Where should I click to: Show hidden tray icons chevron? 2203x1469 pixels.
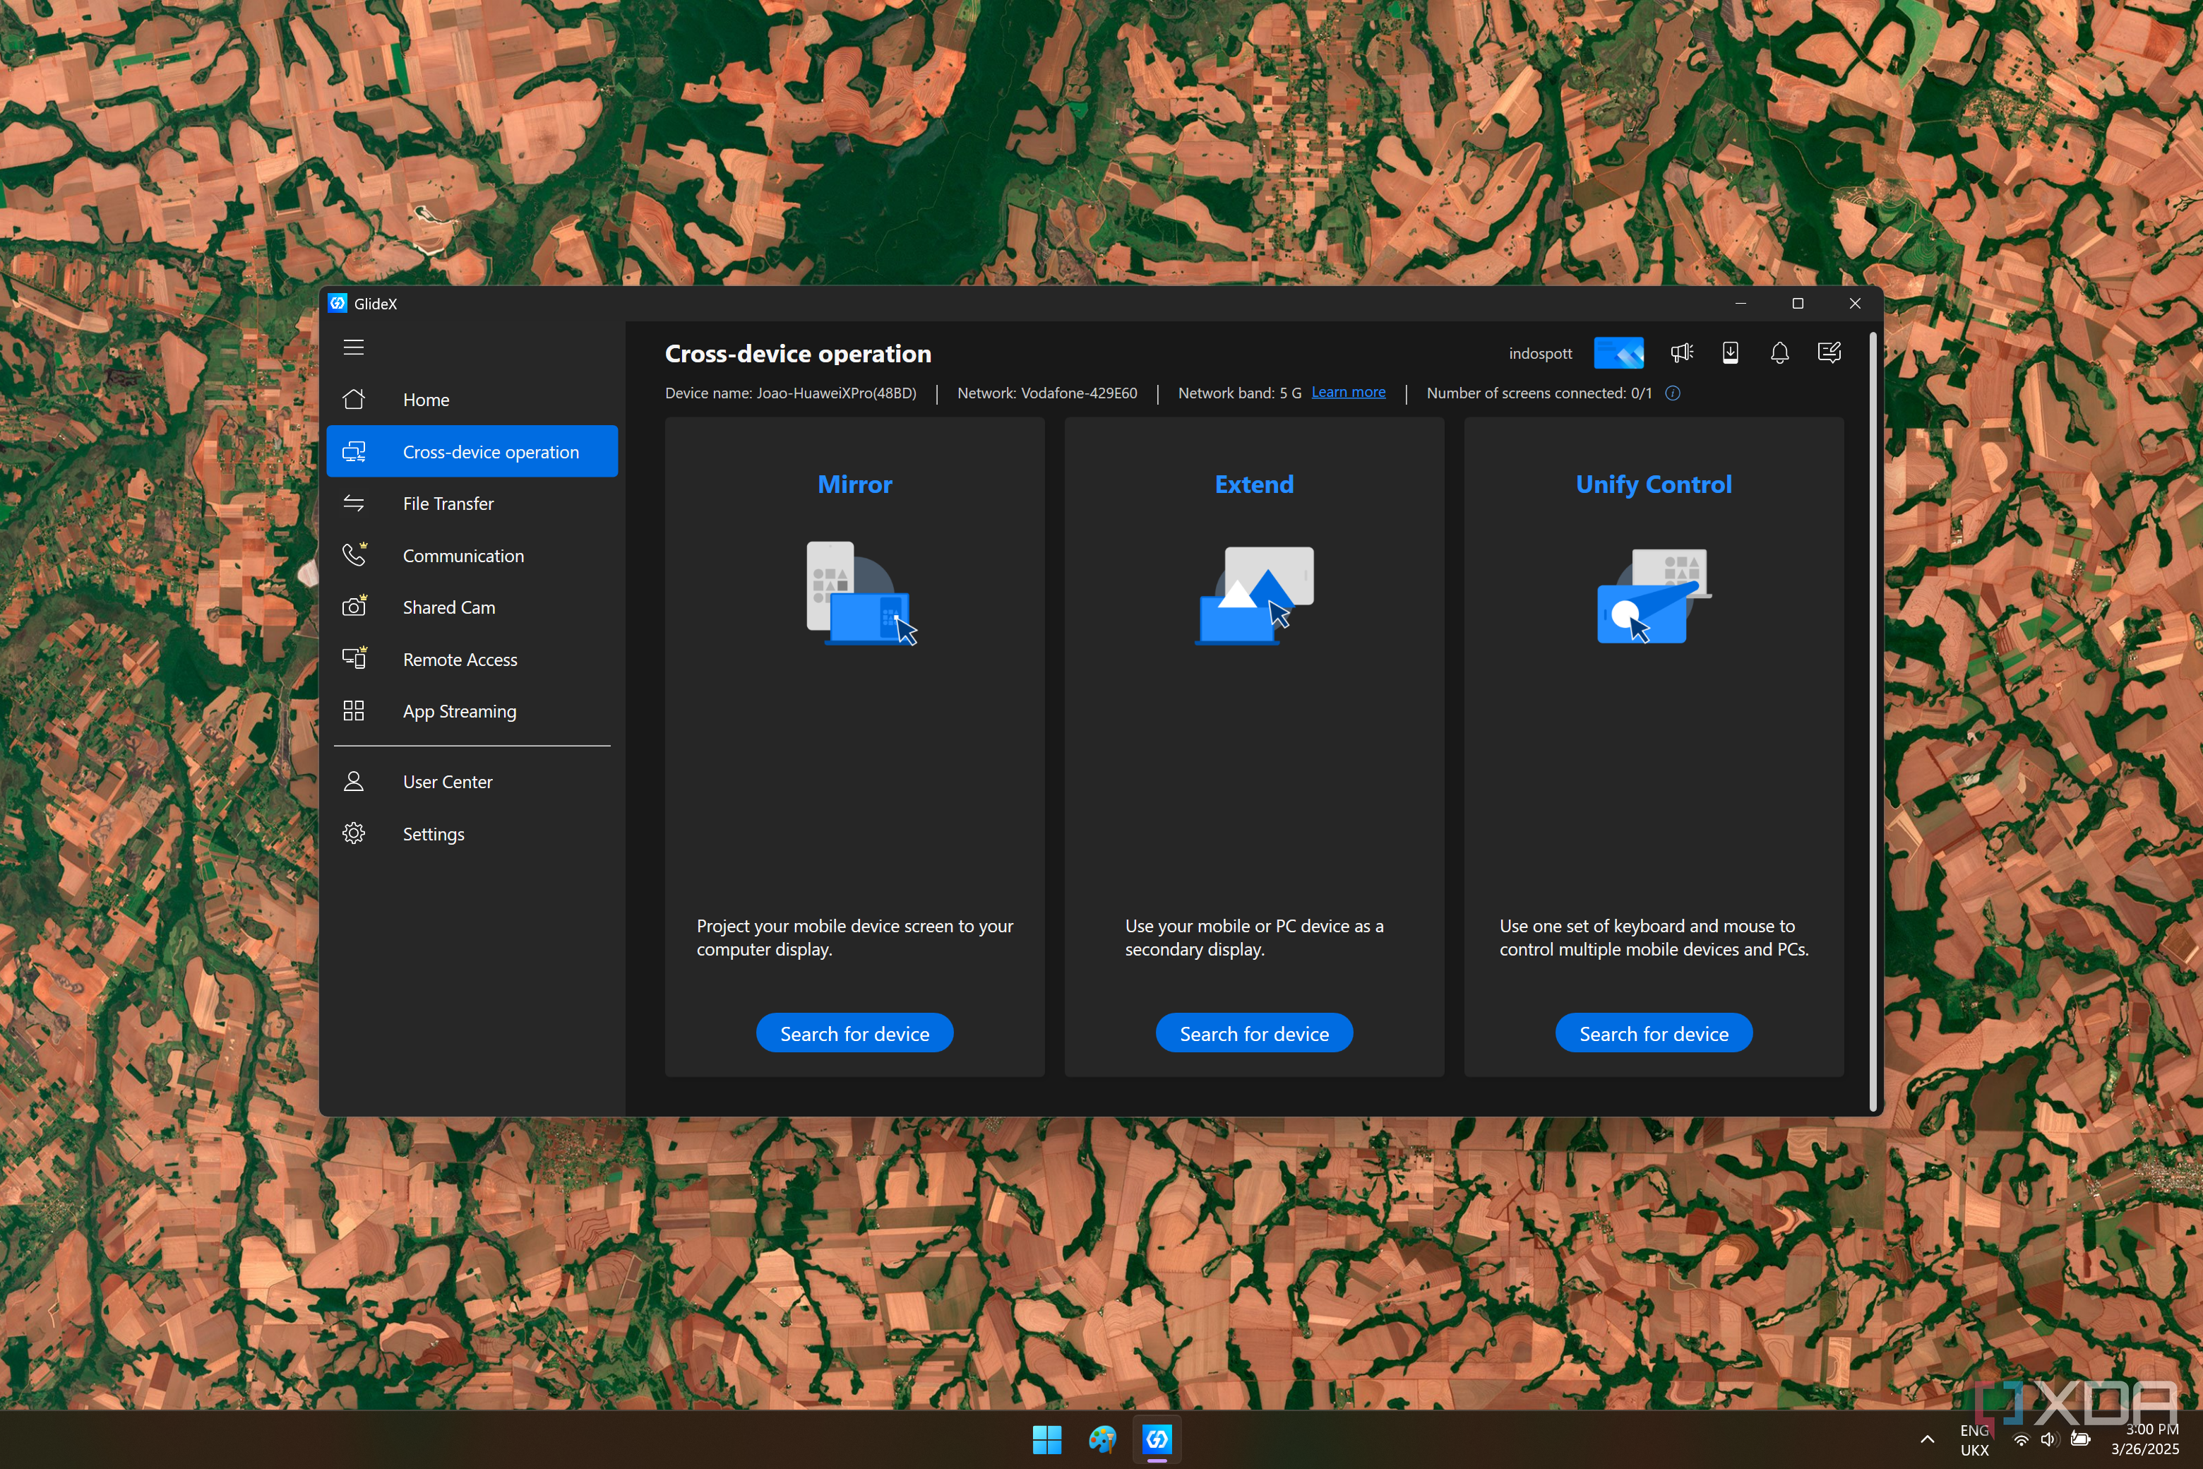click(x=1927, y=1440)
